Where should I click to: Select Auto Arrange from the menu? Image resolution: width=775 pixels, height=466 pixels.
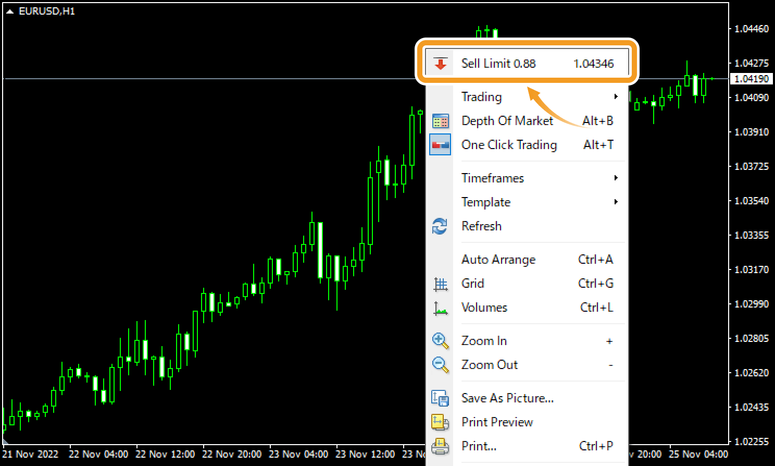click(x=498, y=259)
